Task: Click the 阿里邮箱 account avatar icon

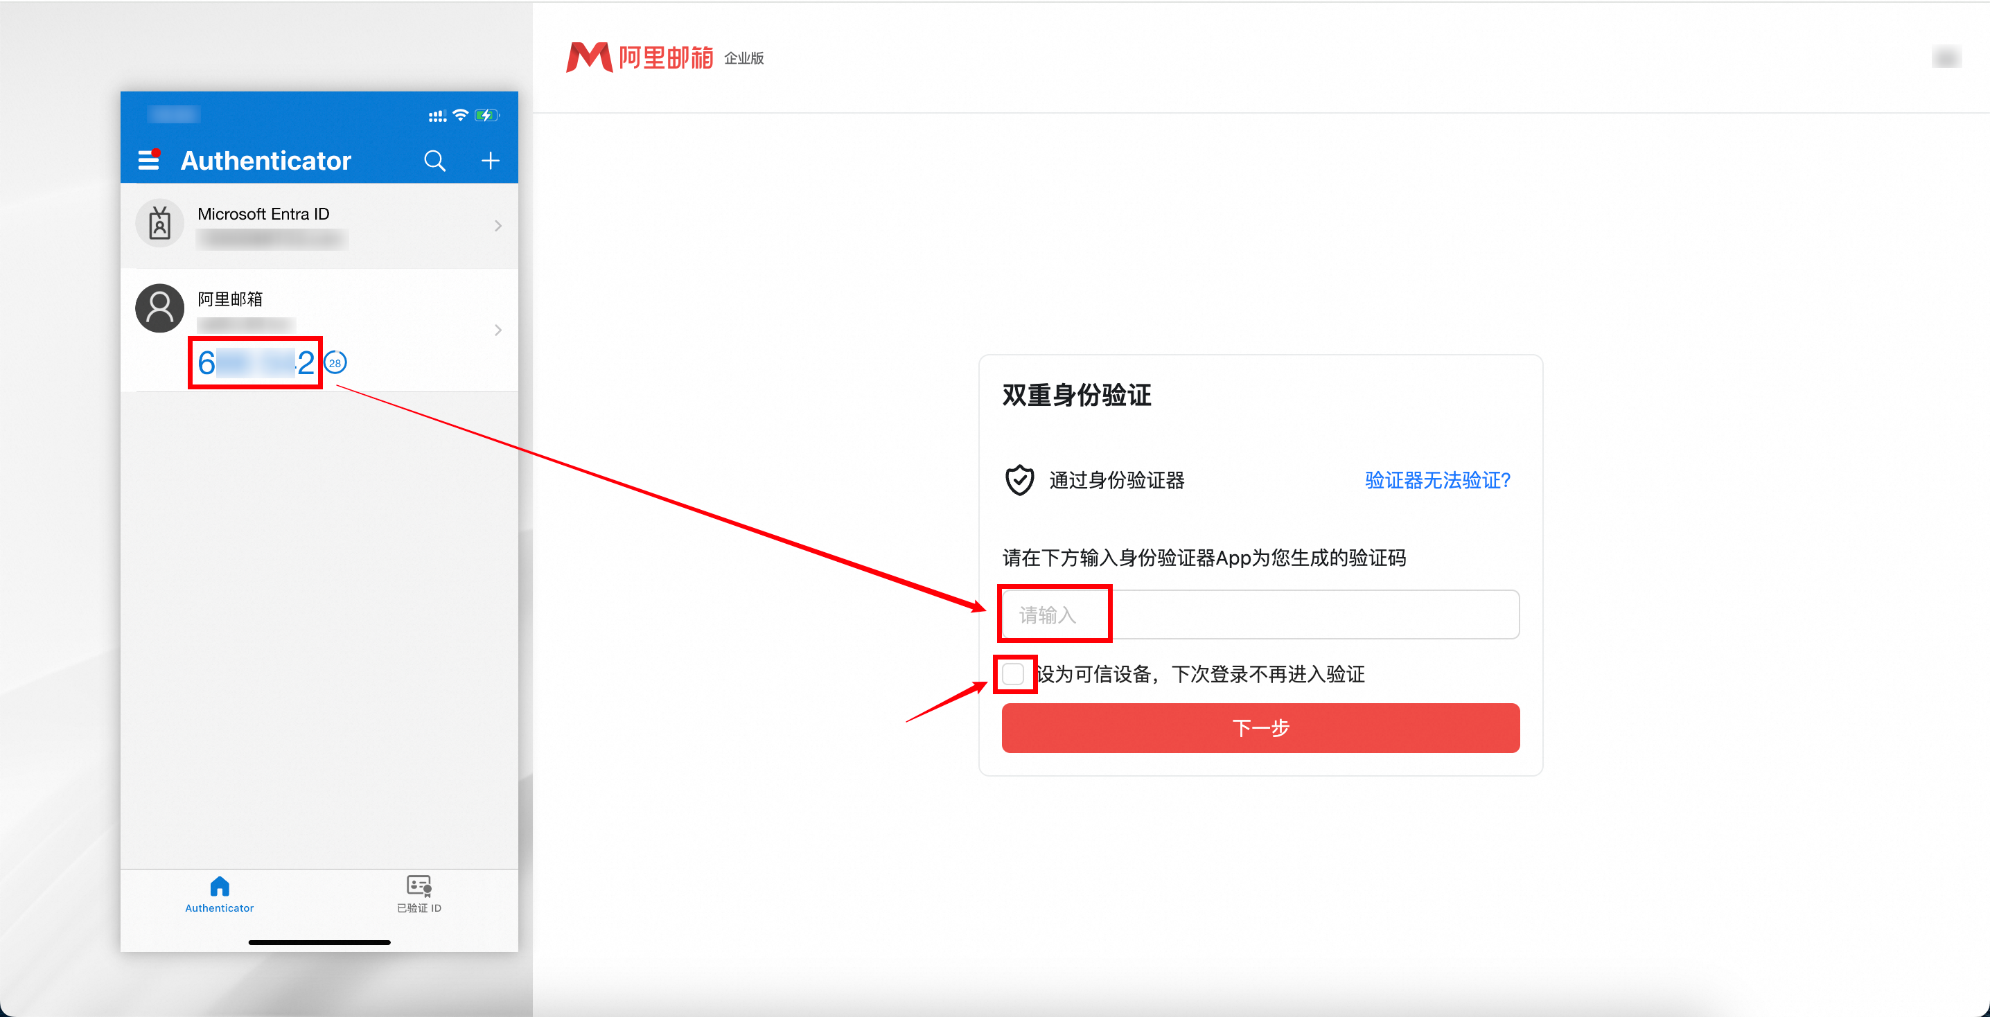Action: (x=160, y=308)
